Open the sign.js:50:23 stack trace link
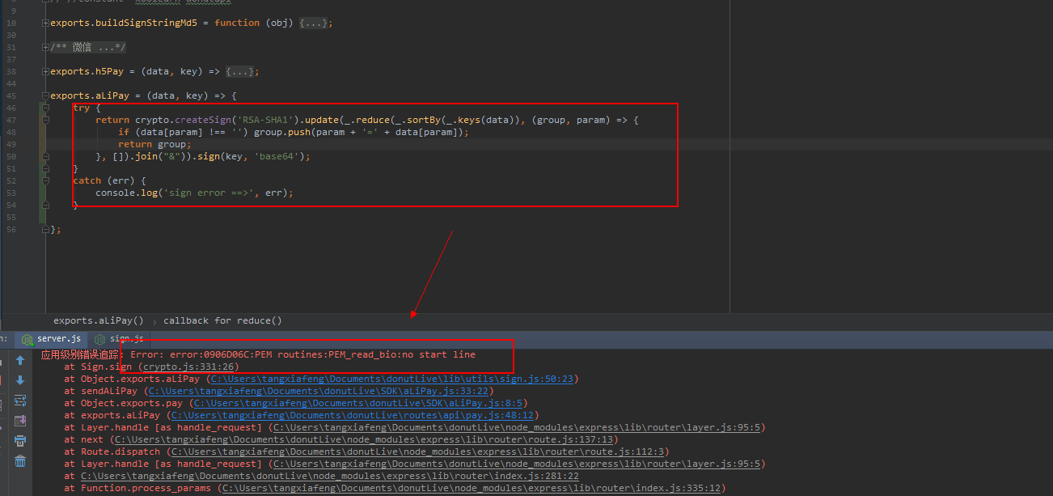 click(393, 379)
